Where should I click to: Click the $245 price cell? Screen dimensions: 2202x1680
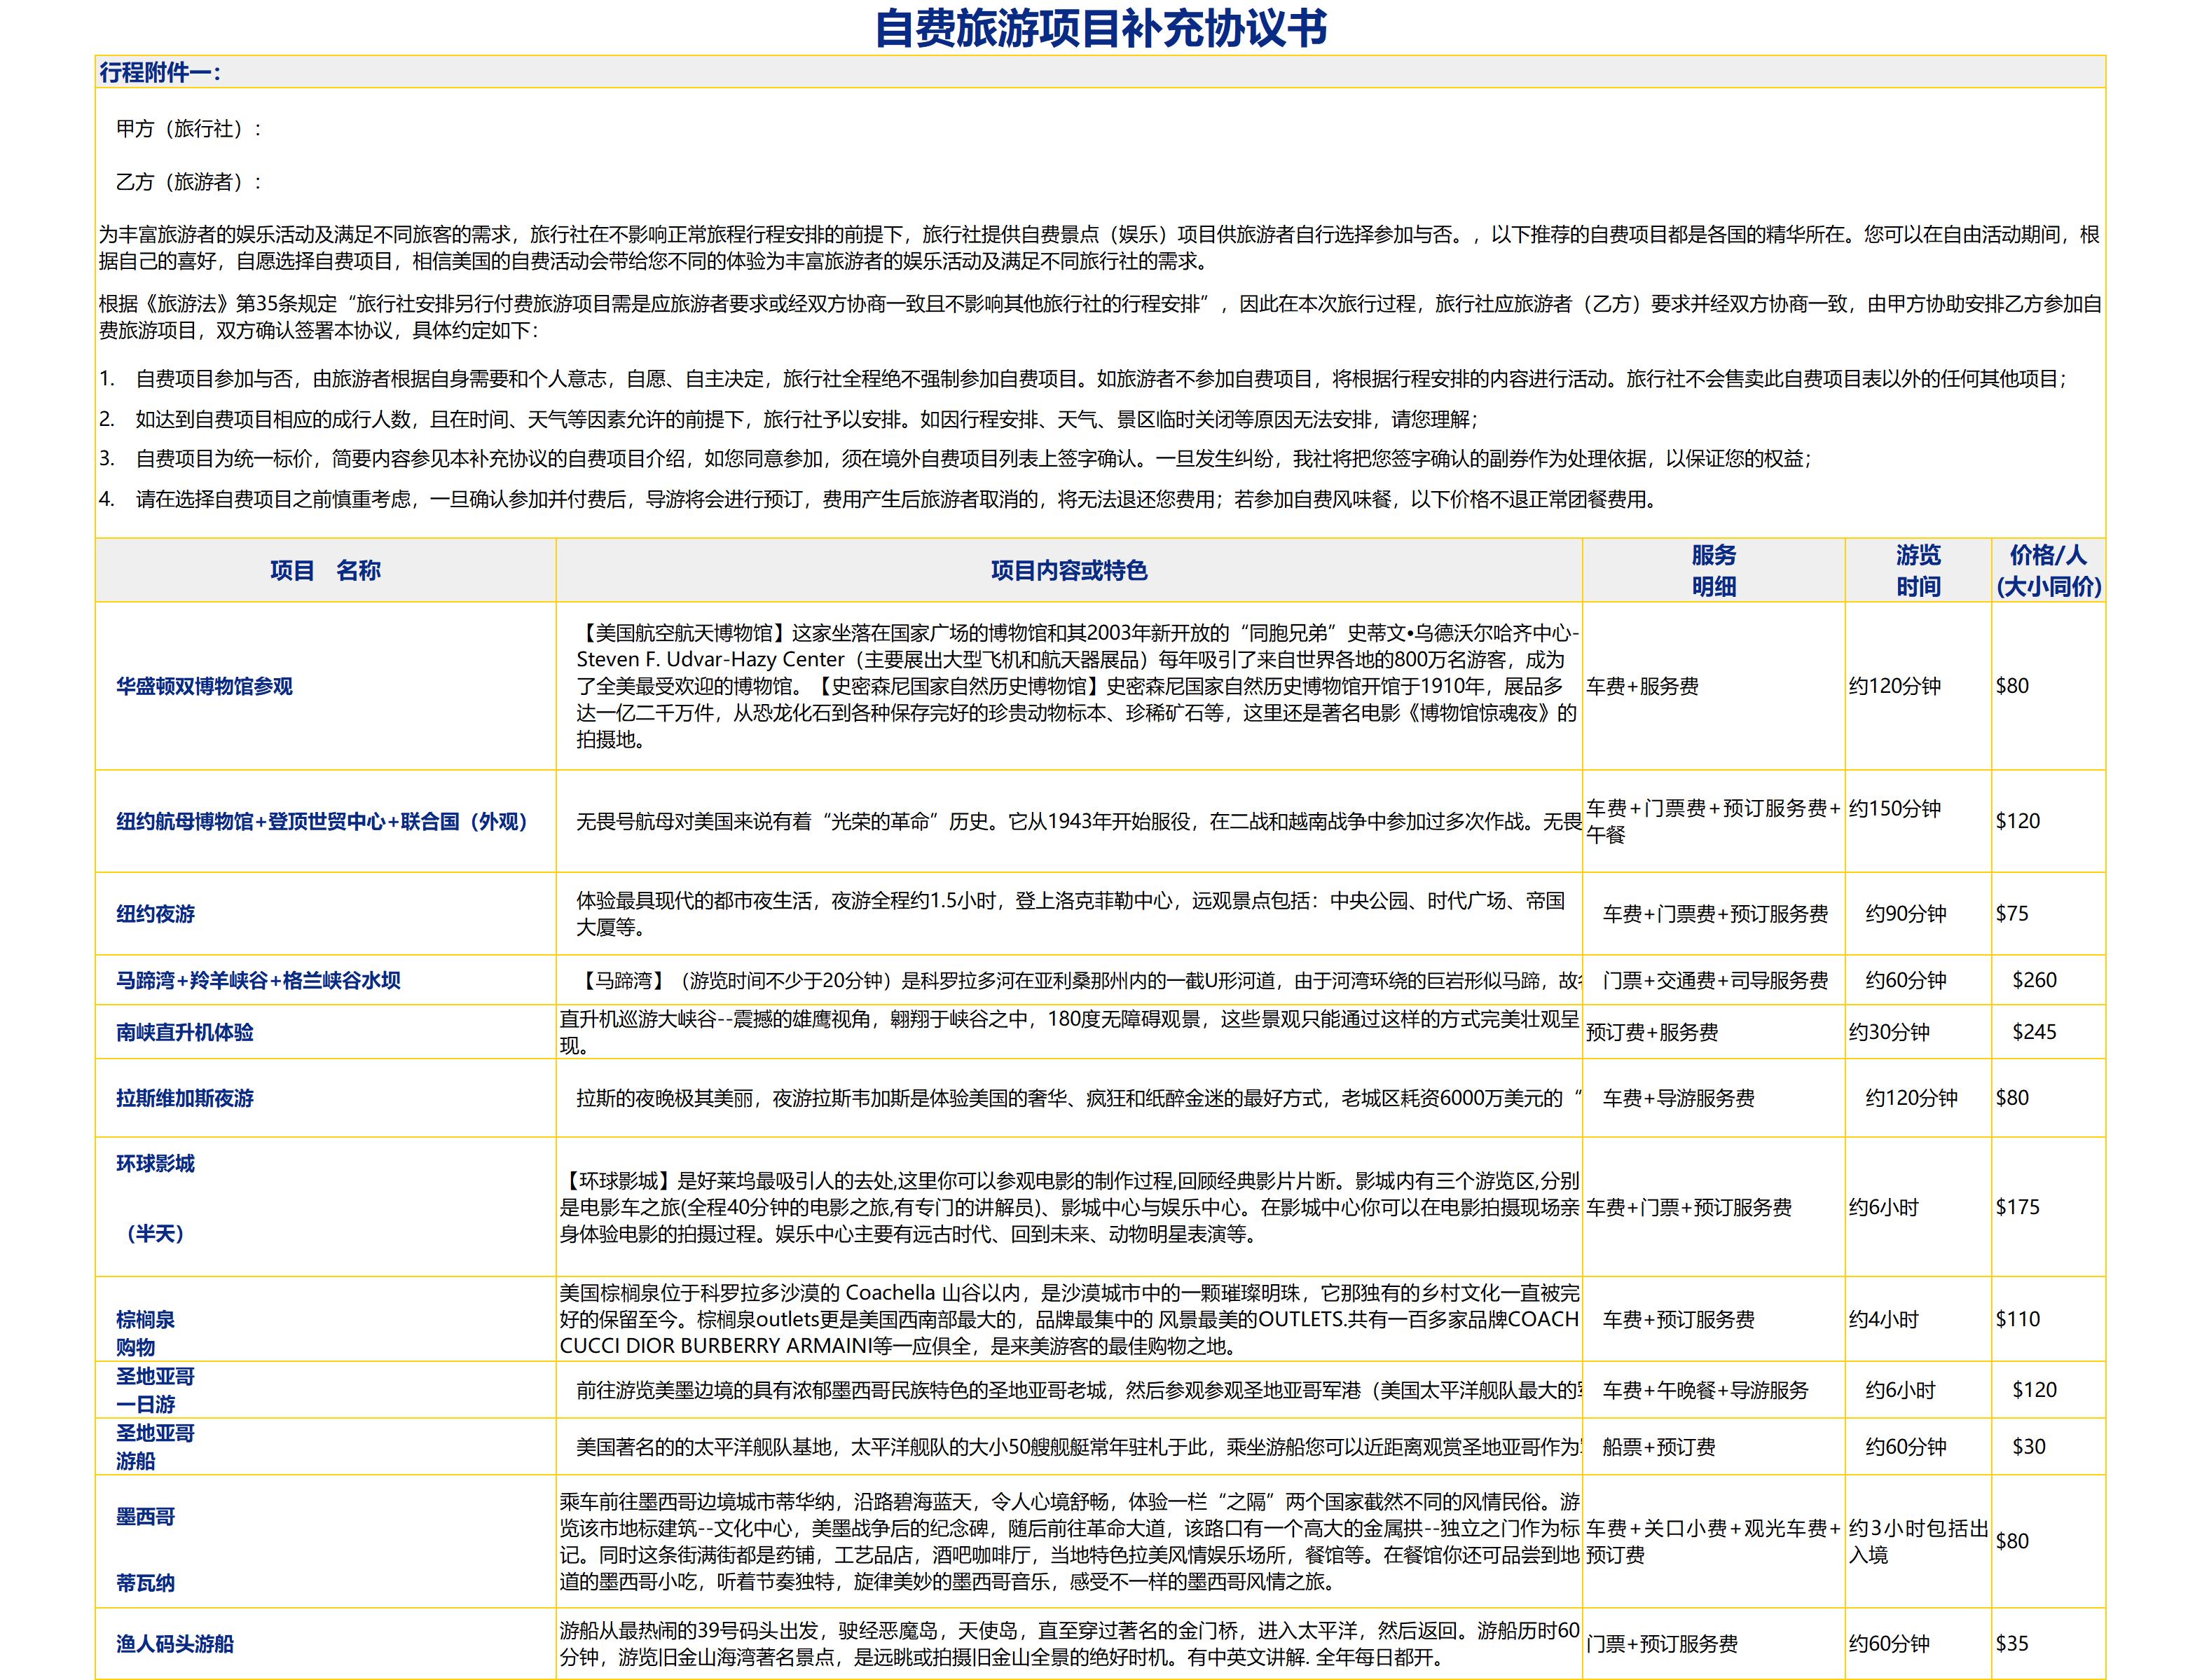[2048, 1032]
